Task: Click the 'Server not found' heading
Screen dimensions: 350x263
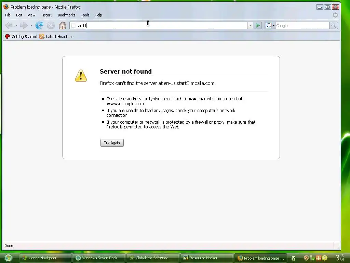Action: coord(126,71)
